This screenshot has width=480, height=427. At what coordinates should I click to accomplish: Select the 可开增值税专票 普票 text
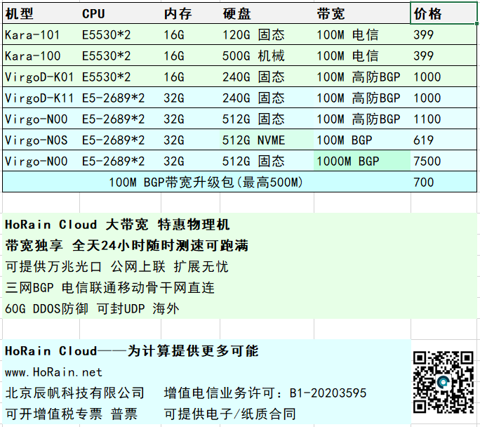(72, 414)
